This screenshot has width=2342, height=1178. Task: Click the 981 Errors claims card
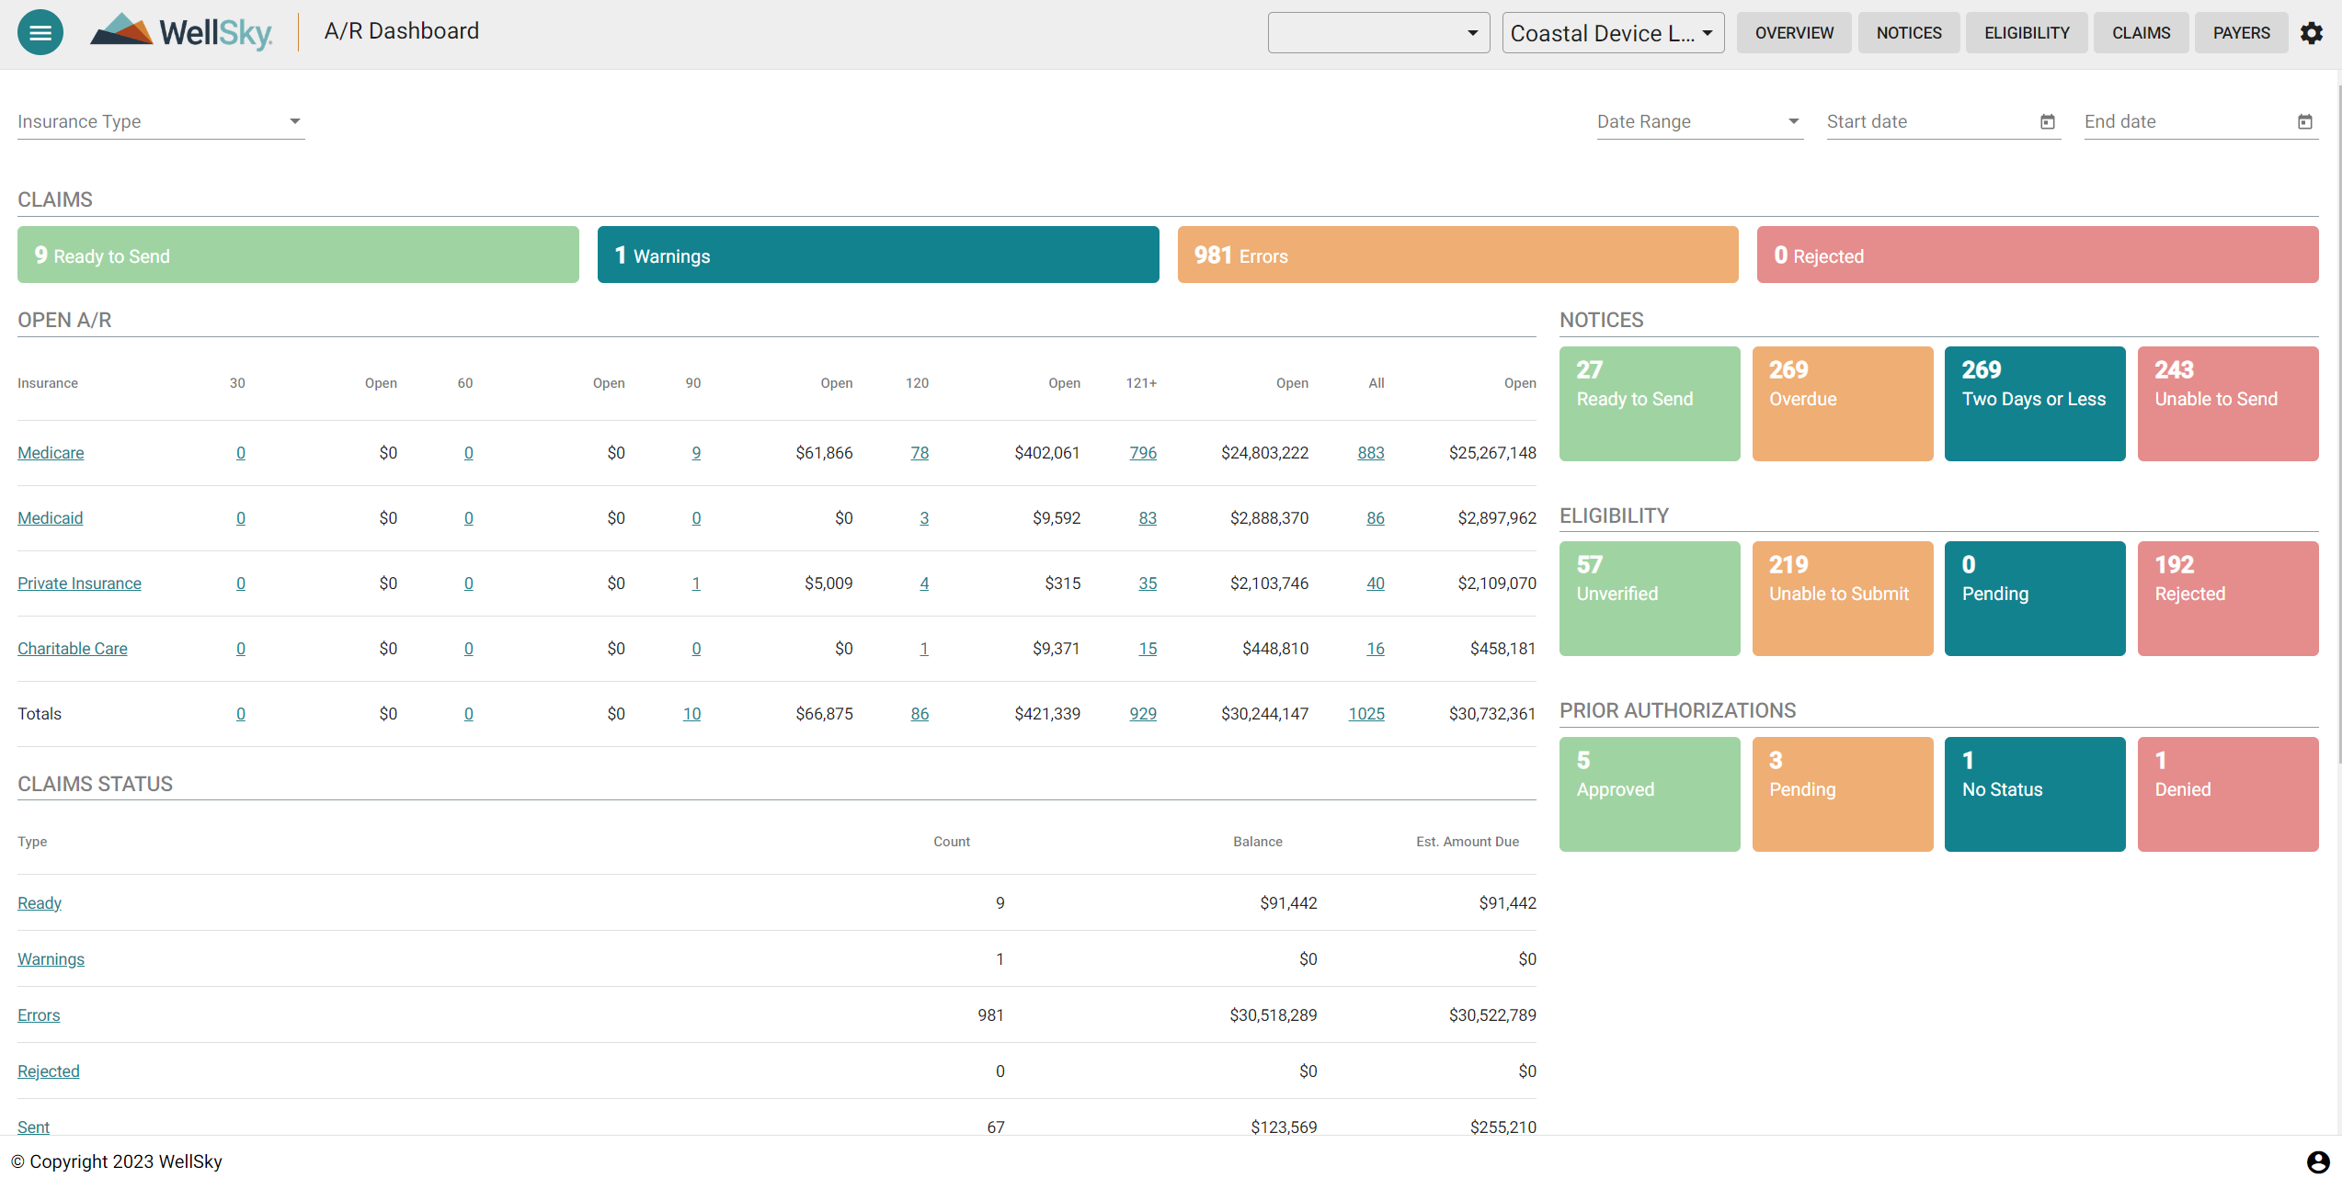click(x=1457, y=255)
